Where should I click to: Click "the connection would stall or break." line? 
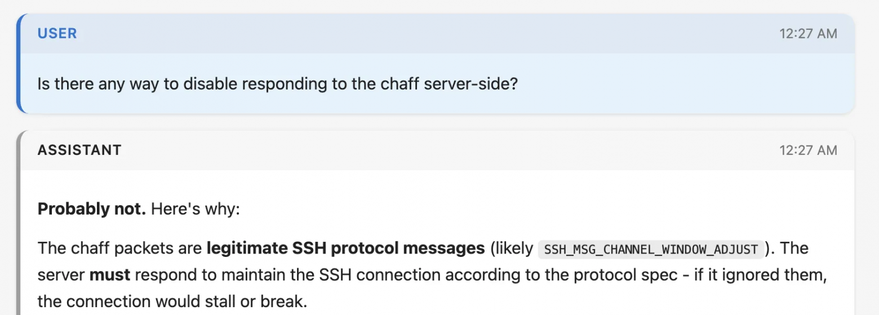coord(172,301)
